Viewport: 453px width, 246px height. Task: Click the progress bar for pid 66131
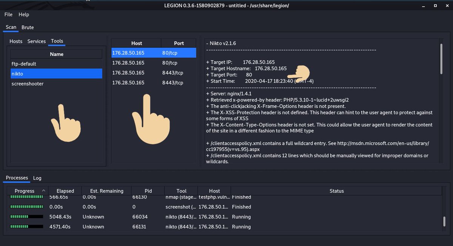26,227
